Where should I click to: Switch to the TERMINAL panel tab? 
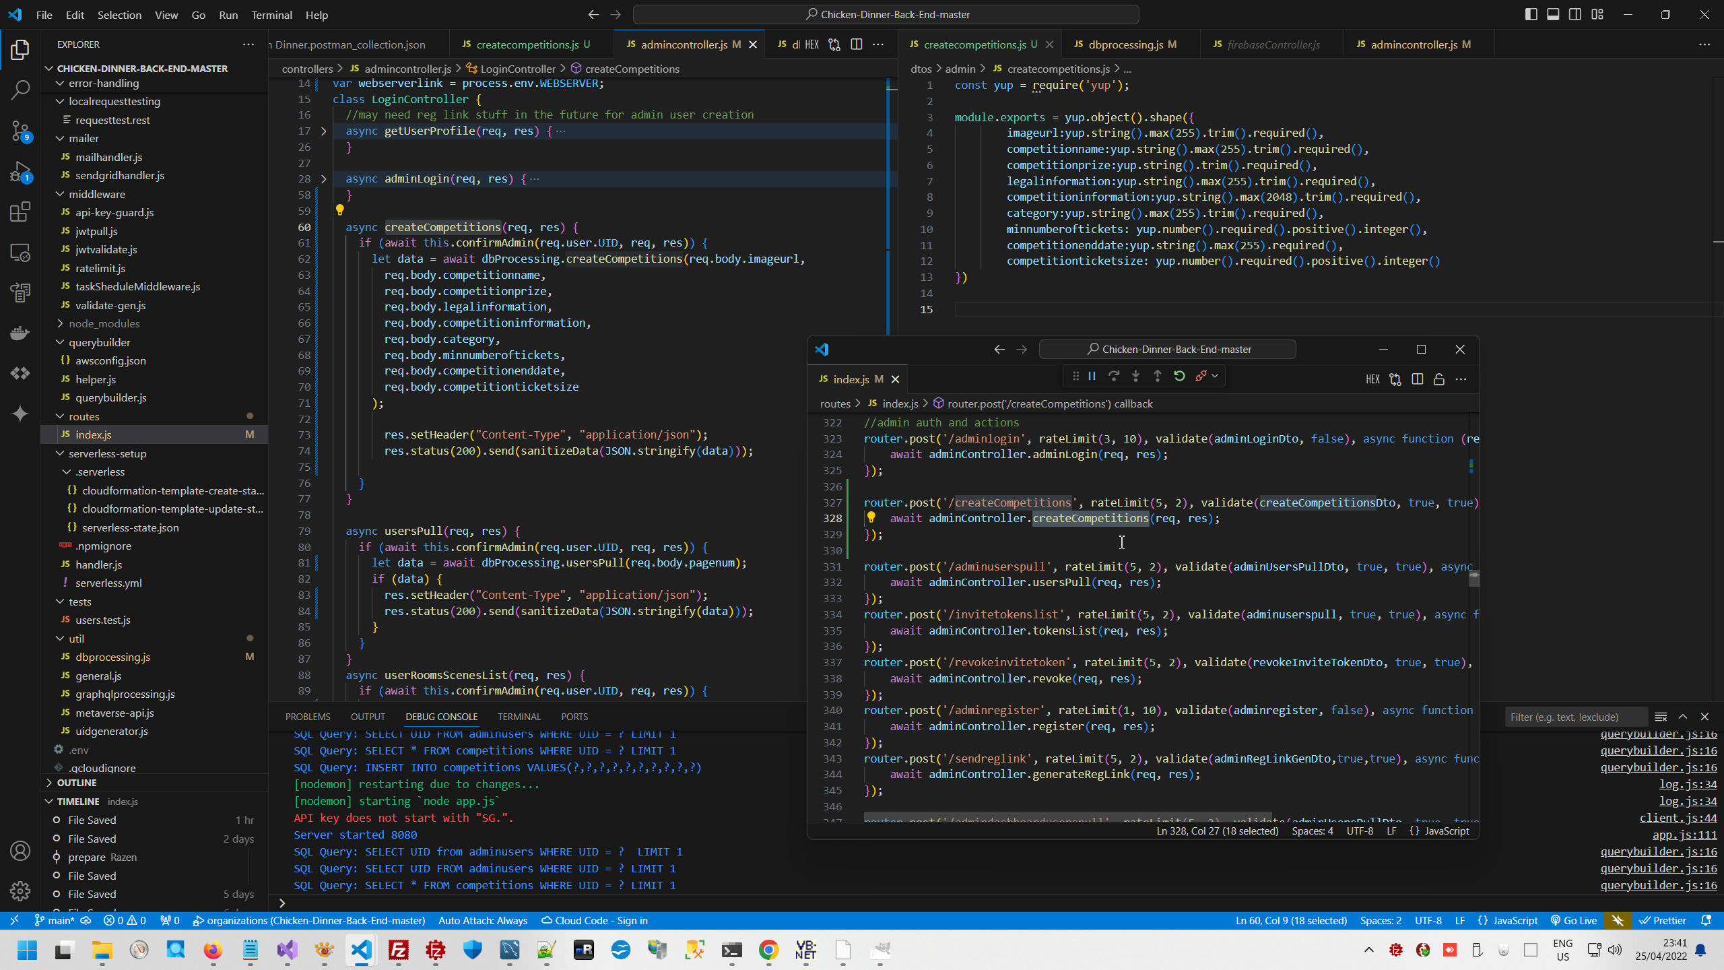coord(519,717)
